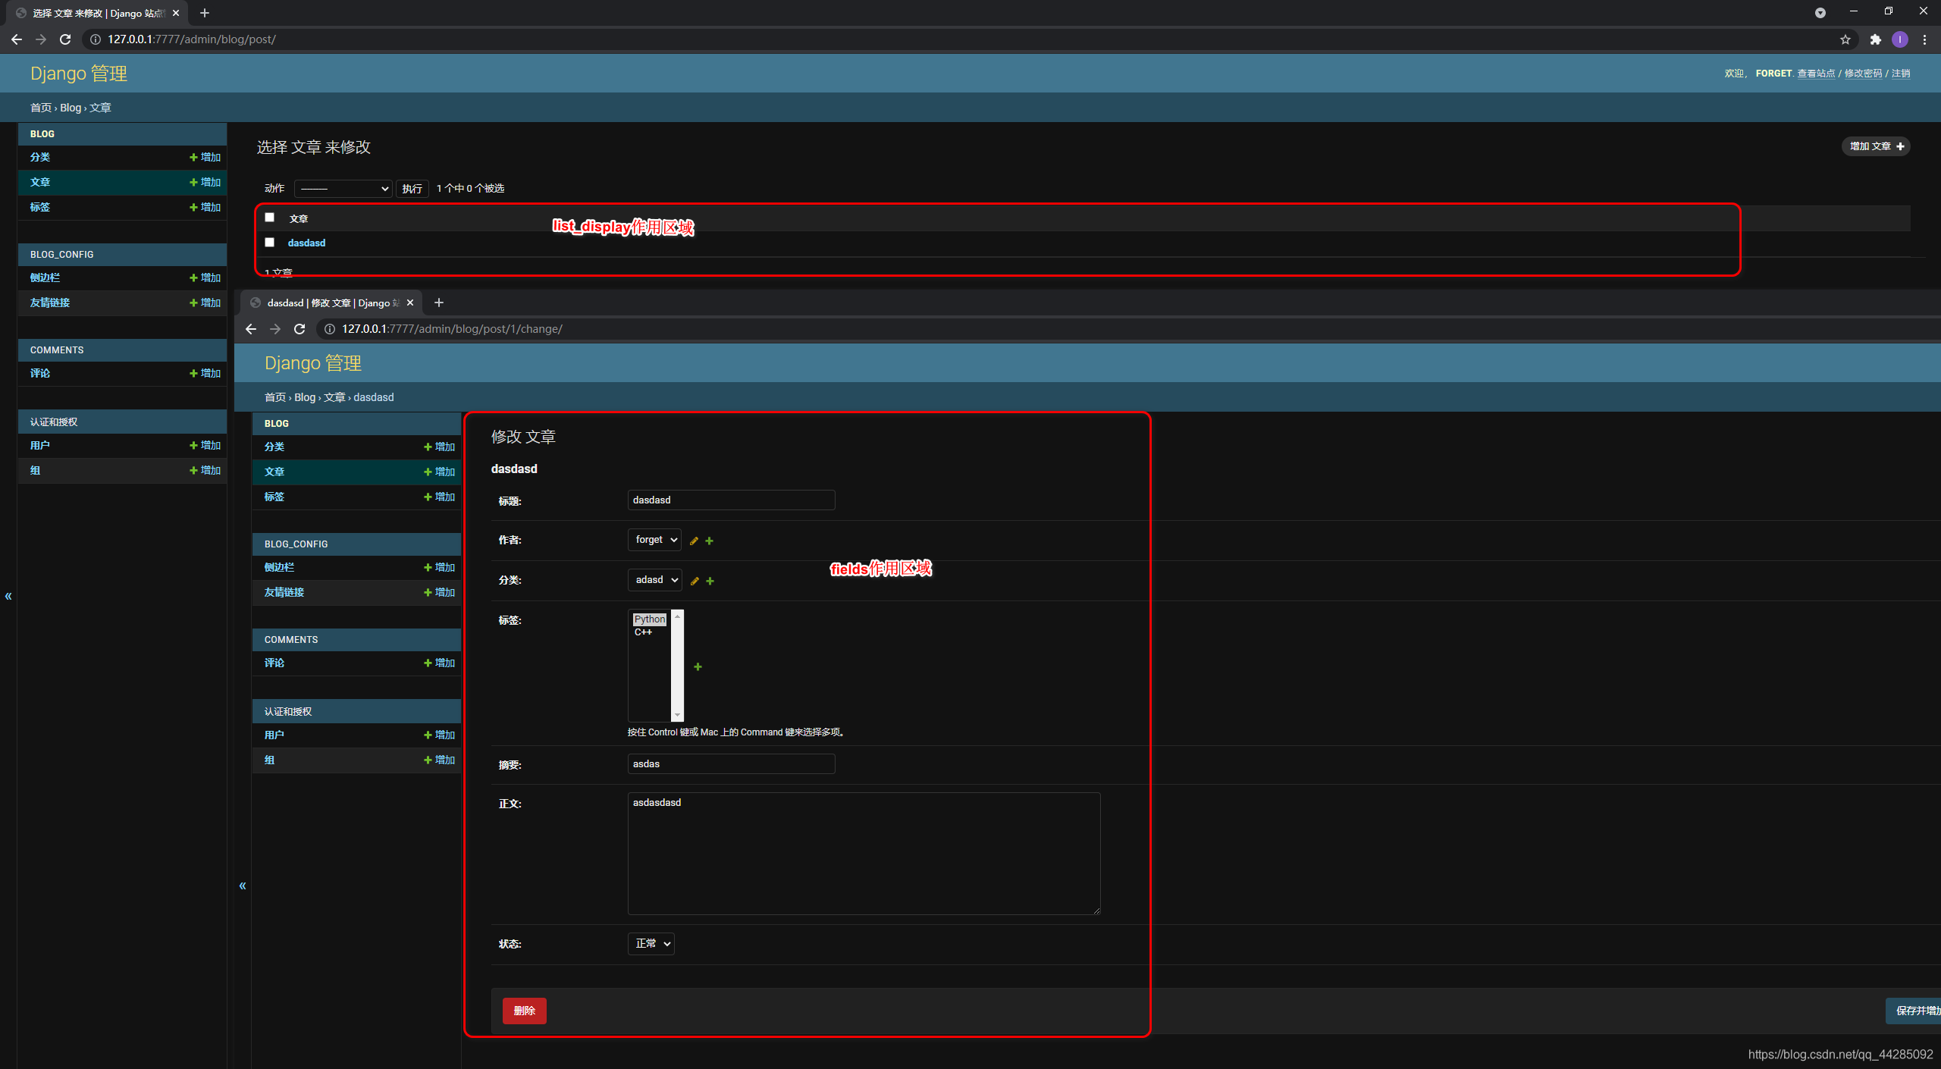Click the Django 管理 title in top window
The height and width of the screenshot is (1069, 1941).
pyautogui.click(x=79, y=74)
